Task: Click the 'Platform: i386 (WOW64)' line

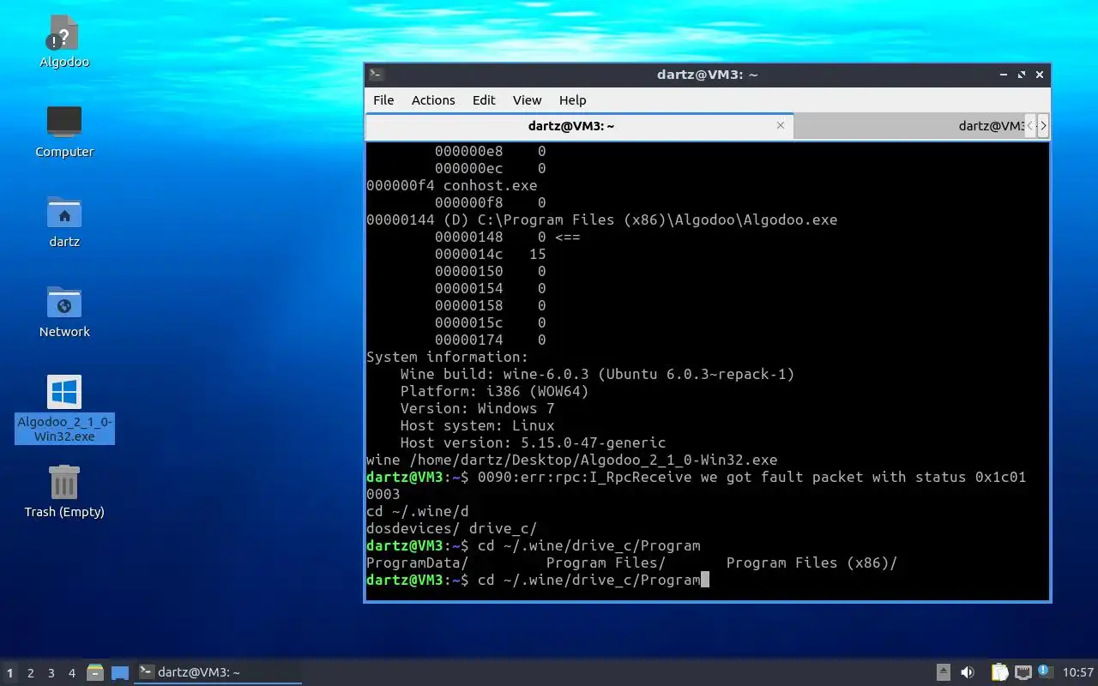Action: pyautogui.click(x=494, y=391)
